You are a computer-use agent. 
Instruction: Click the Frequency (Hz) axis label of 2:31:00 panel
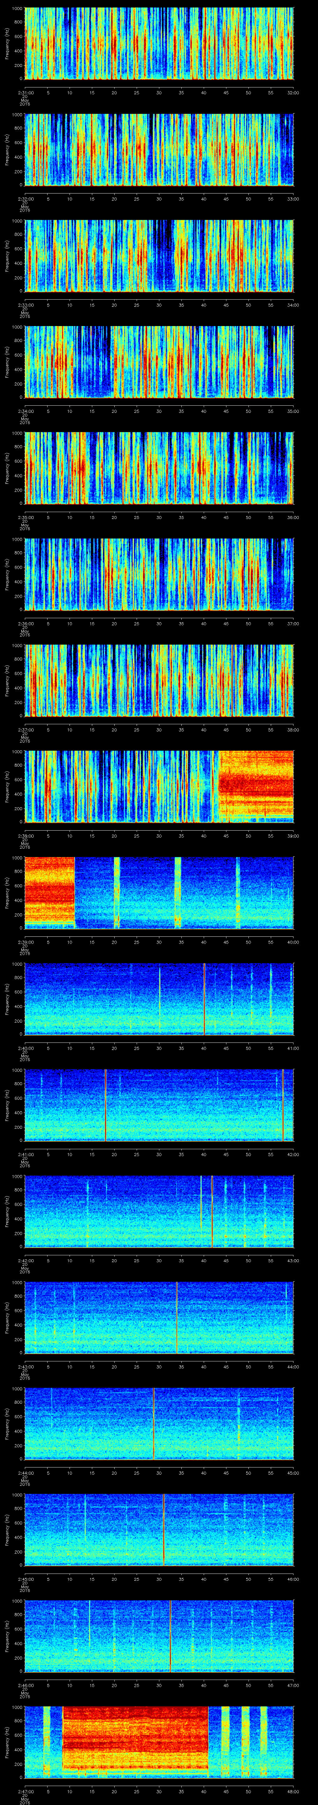pos(7,44)
